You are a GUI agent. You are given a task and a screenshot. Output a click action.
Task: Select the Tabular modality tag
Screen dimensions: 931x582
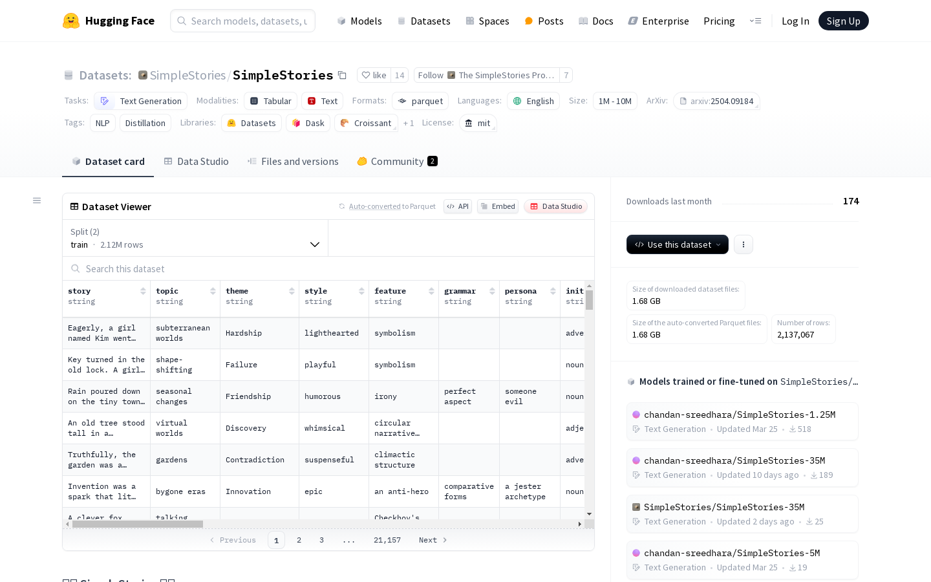[x=270, y=101]
